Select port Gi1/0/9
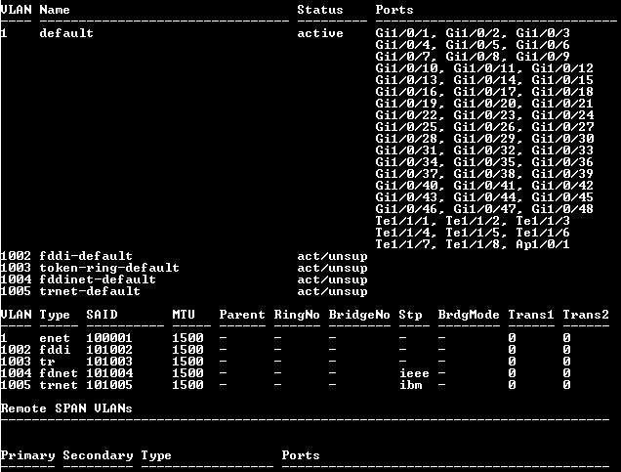Viewport: 621px width, 472px height. [543, 57]
